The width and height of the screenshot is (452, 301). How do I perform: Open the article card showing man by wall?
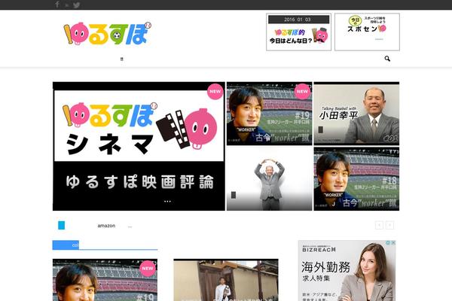click(226, 280)
